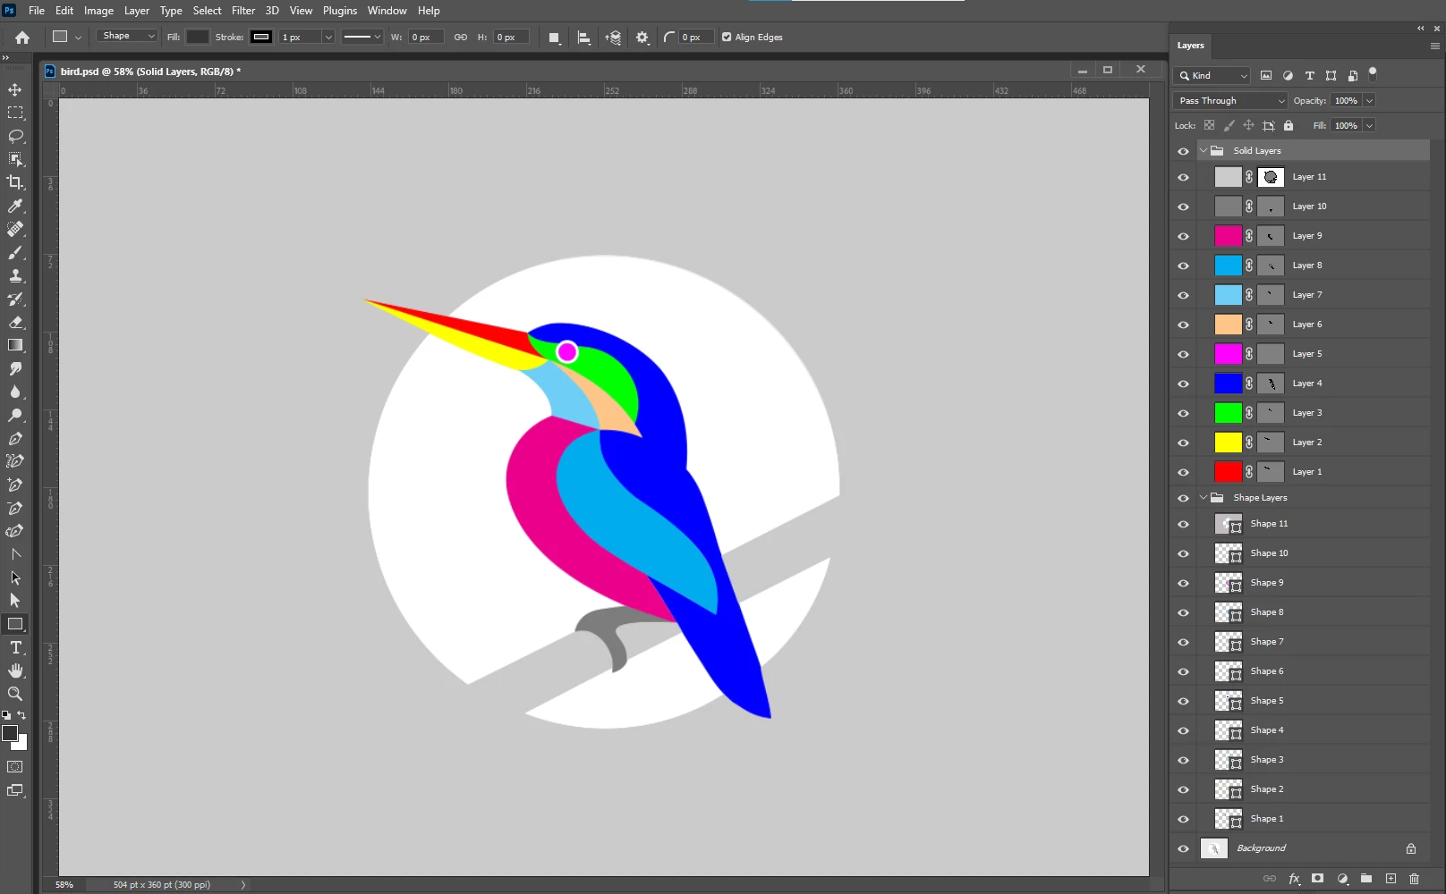Select the Clone Stamp tool
This screenshot has height=894, width=1446.
pyautogui.click(x=15, y=275)
